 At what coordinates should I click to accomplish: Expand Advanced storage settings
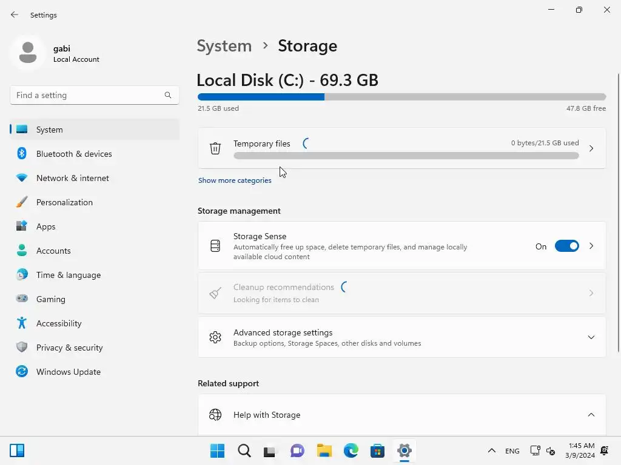pyautogui.click(x=591, y=337)
